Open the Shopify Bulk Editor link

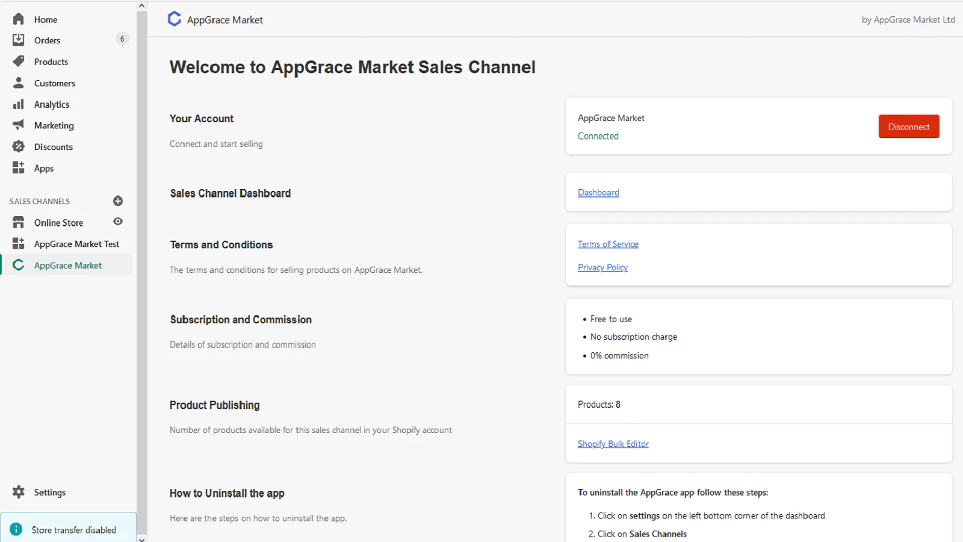pos(613,444)
